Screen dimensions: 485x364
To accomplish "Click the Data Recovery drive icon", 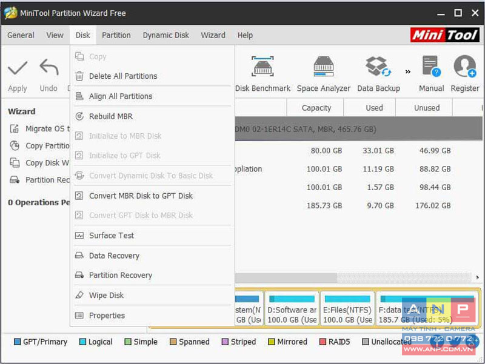I will [79, 256].
